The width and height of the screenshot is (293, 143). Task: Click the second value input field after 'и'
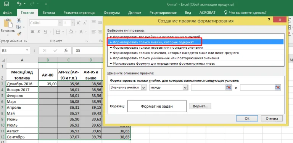pyautogui.click(x=257, y=87)
